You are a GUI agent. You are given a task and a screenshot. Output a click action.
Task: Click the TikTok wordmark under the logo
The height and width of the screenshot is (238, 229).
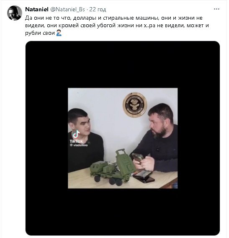(x=76, y=142)
